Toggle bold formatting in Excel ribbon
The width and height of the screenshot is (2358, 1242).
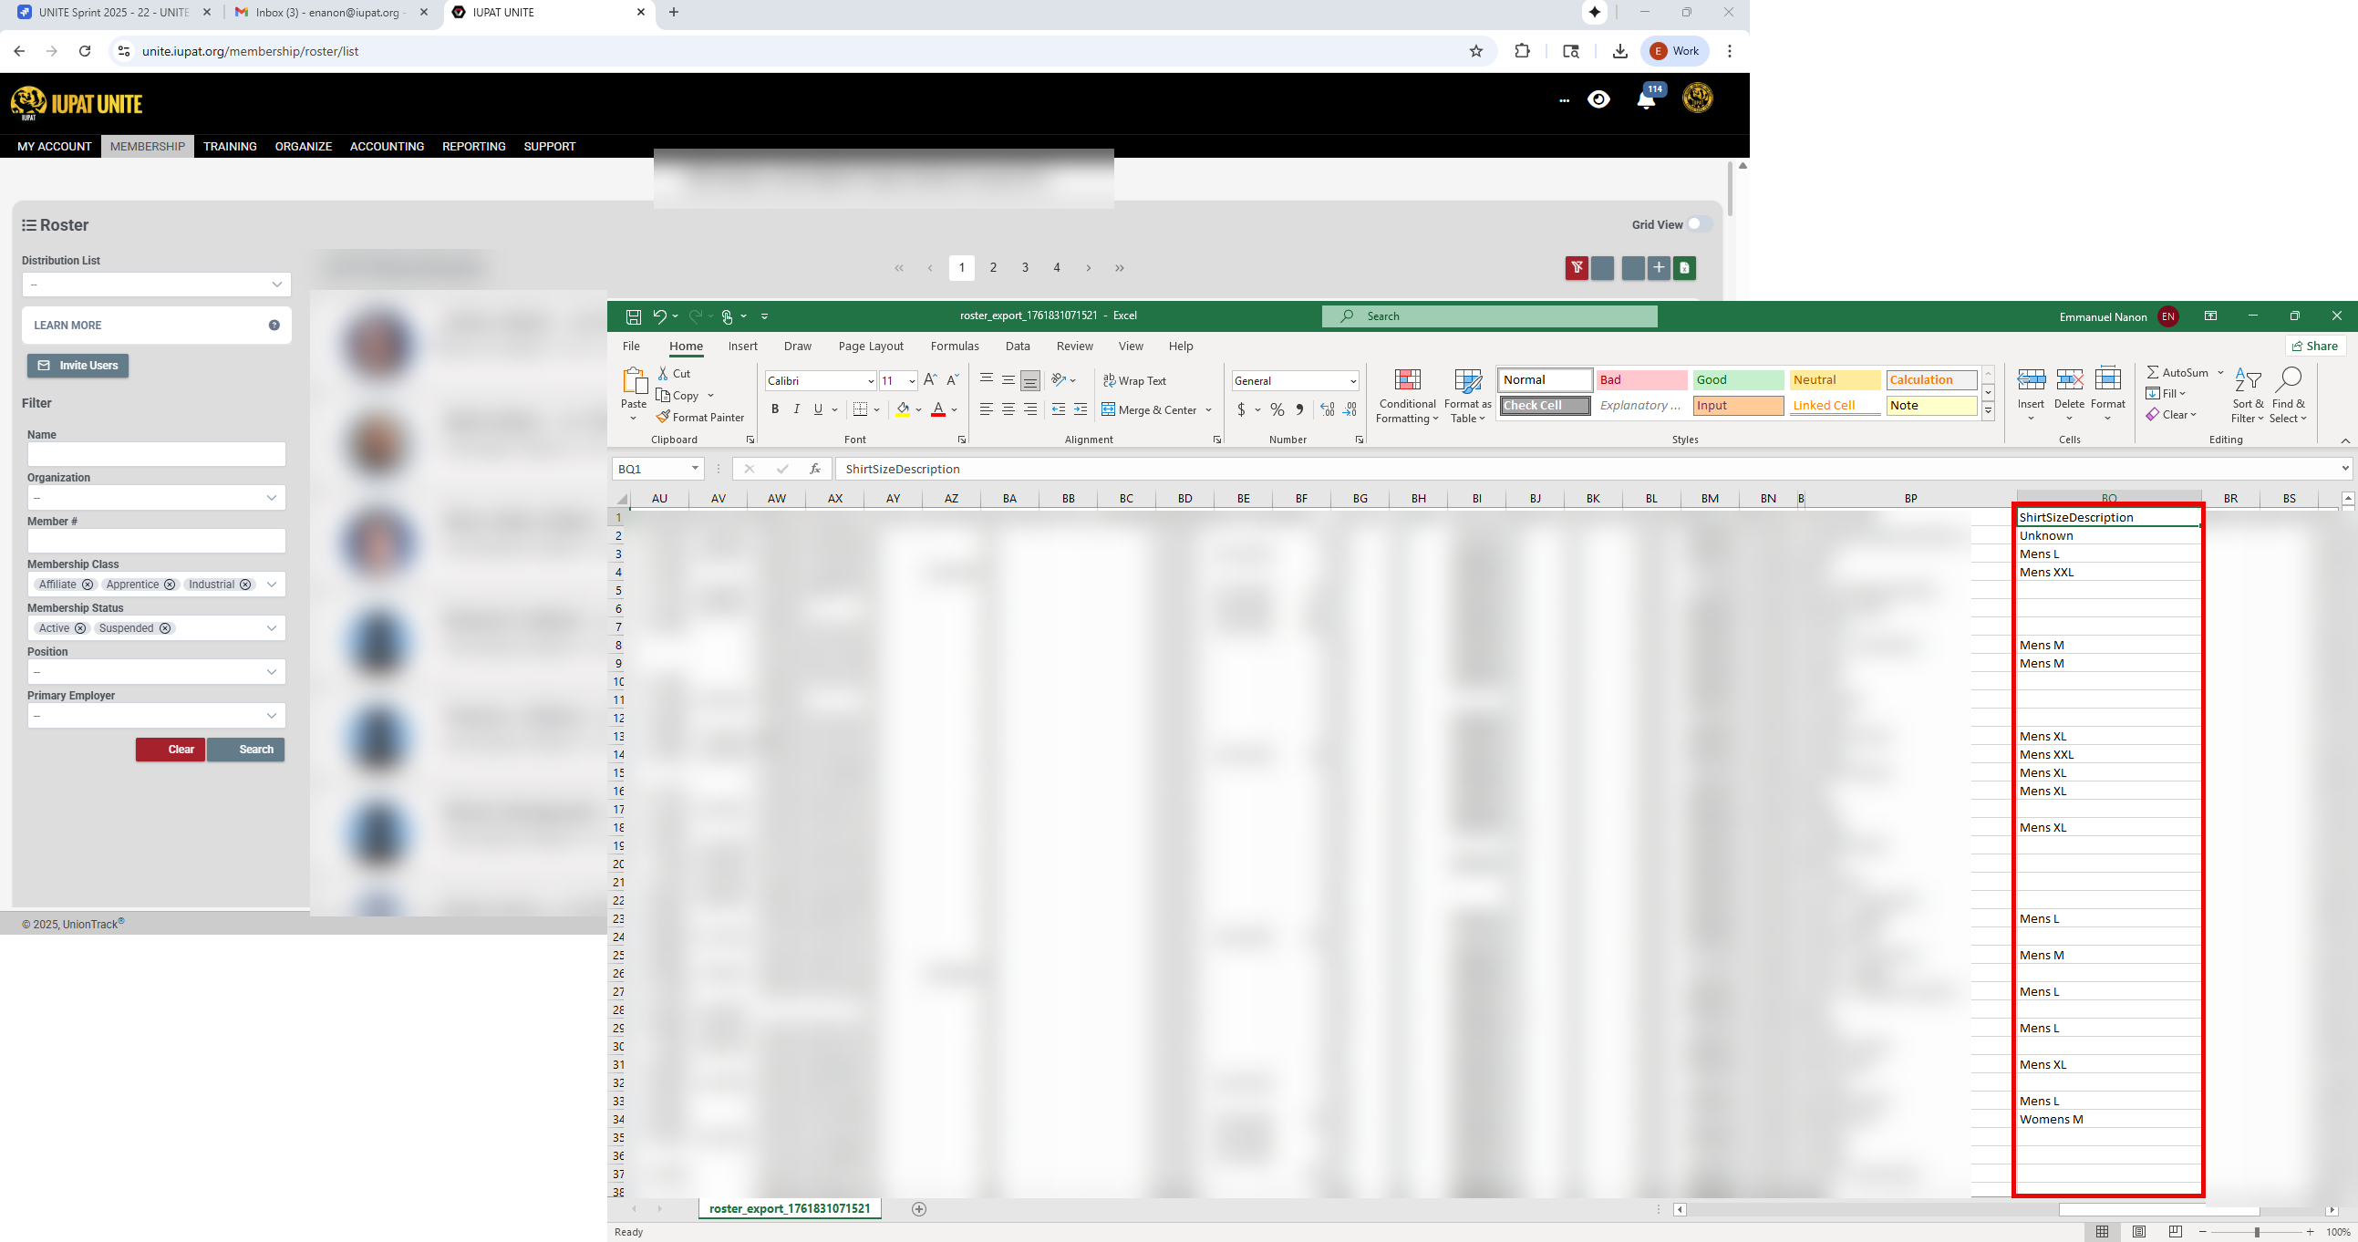[x=774, y=410]
